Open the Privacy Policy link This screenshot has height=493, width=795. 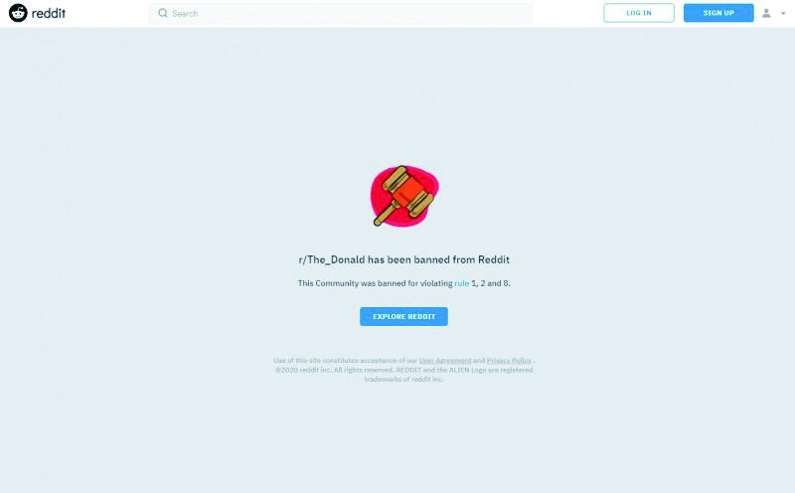(509, 361)
